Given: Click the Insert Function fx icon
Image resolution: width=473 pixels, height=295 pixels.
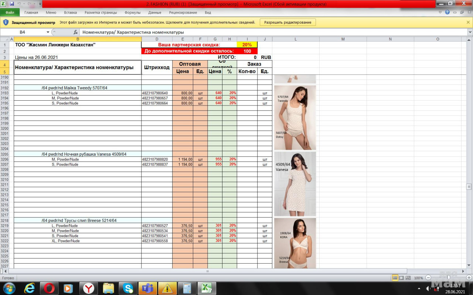Looking at the screenshot, I should 75,32.
